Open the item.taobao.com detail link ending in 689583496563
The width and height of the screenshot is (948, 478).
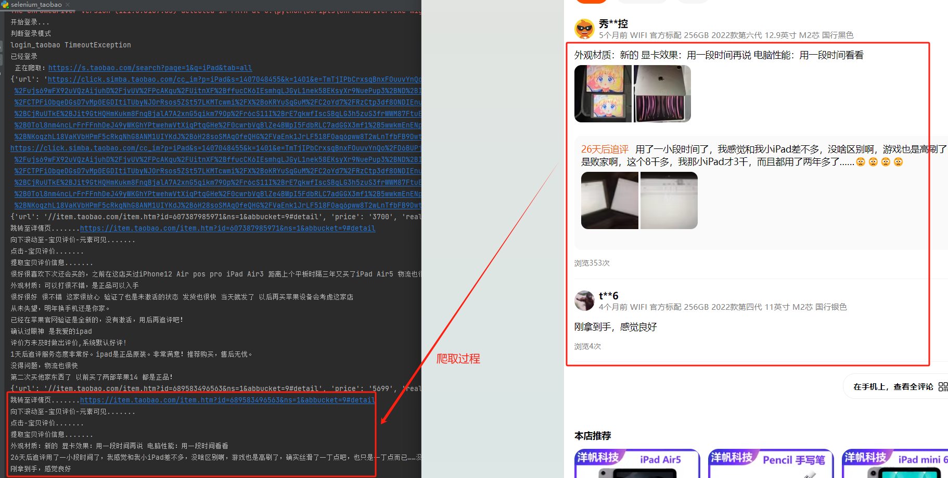pos(227,400)
